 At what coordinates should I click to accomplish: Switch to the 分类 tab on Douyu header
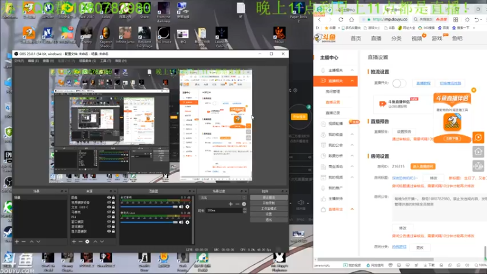pyautogui.click(x=396, y=38)
